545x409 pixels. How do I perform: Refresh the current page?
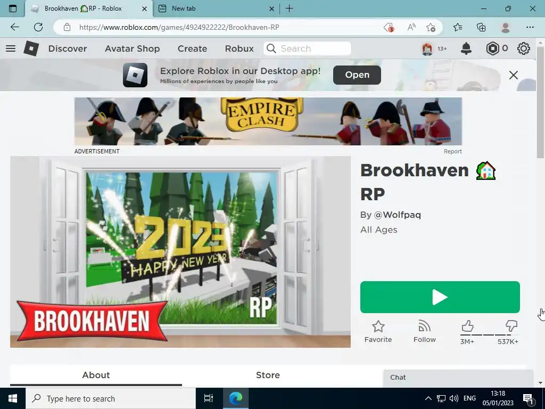click(38, 27)
